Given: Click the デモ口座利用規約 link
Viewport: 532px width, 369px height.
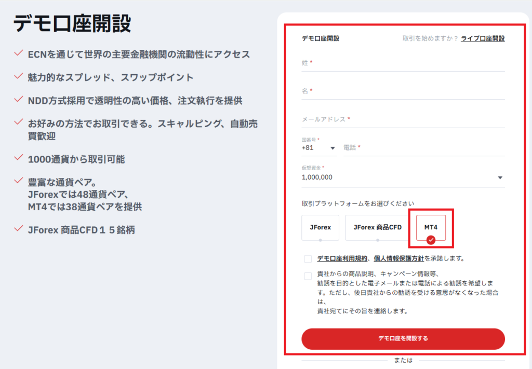Looking at the screenshot, I should pos(342,258).
